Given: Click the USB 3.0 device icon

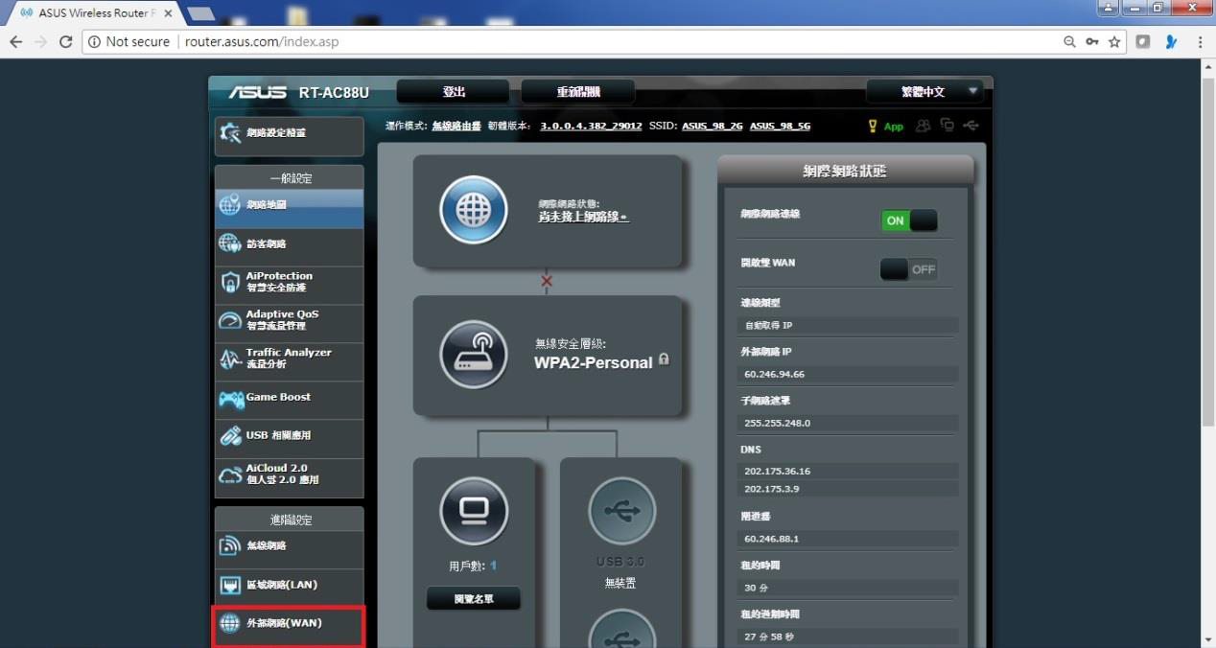Looking at the screenshot, I should (621, 511).
